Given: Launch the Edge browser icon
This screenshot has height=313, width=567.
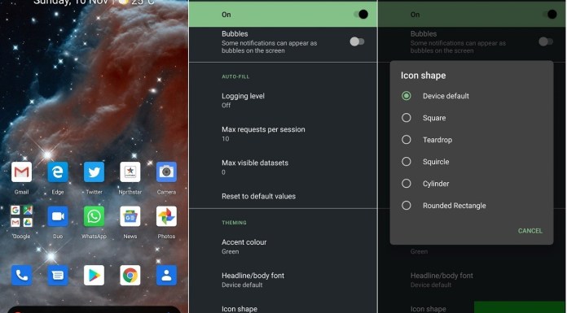Looking at the screenshot, I should pyautogui.click(x=58, y=172).
